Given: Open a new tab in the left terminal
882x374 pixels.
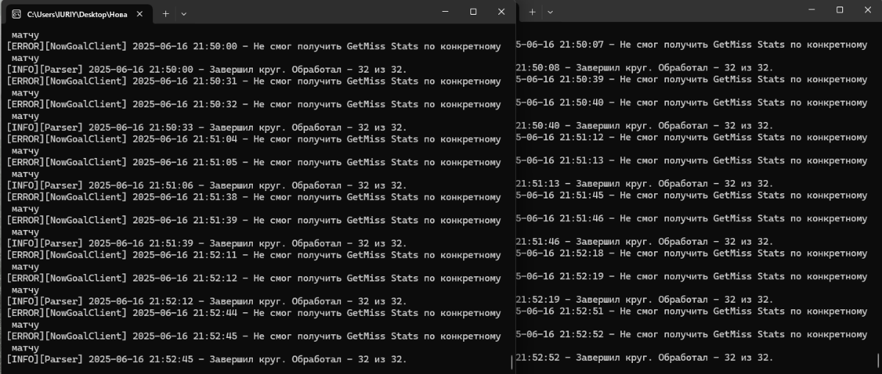Looking at the screenshot, I should click(x=165, y=13).
